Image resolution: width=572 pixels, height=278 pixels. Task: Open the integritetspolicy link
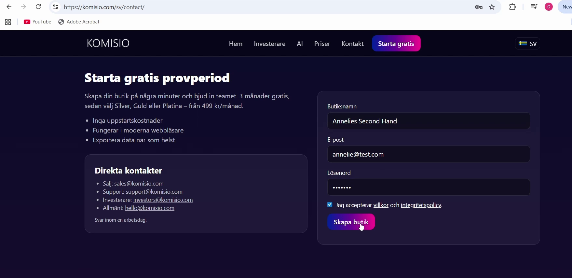[421, 205]
